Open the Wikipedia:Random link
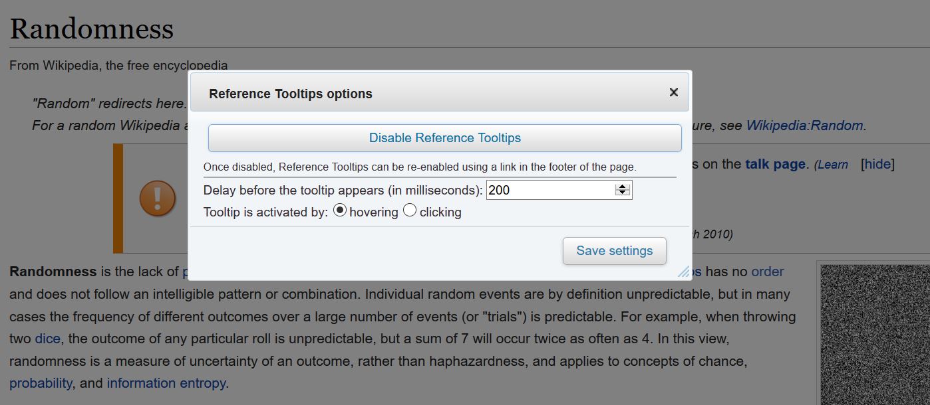Screen dimensions: 930x405 [x=805, y=125]
